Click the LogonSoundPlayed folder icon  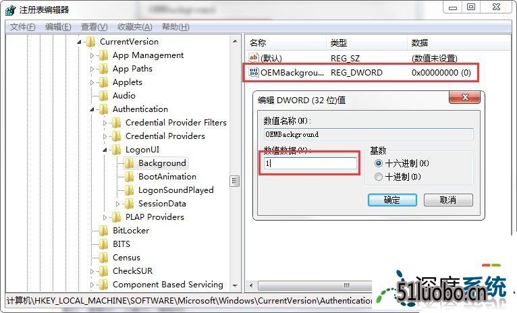129,190
